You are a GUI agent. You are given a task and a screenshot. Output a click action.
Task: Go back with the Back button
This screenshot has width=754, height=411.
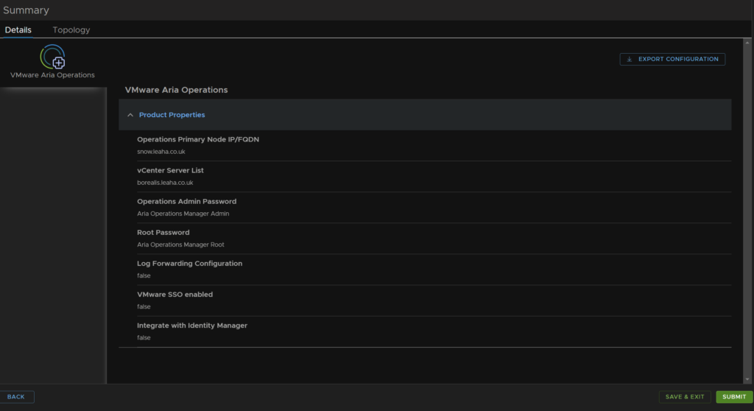pos(16,396)
